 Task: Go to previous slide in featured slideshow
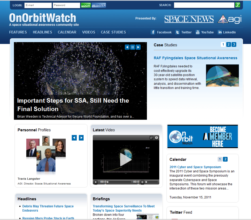click(127, 47)
